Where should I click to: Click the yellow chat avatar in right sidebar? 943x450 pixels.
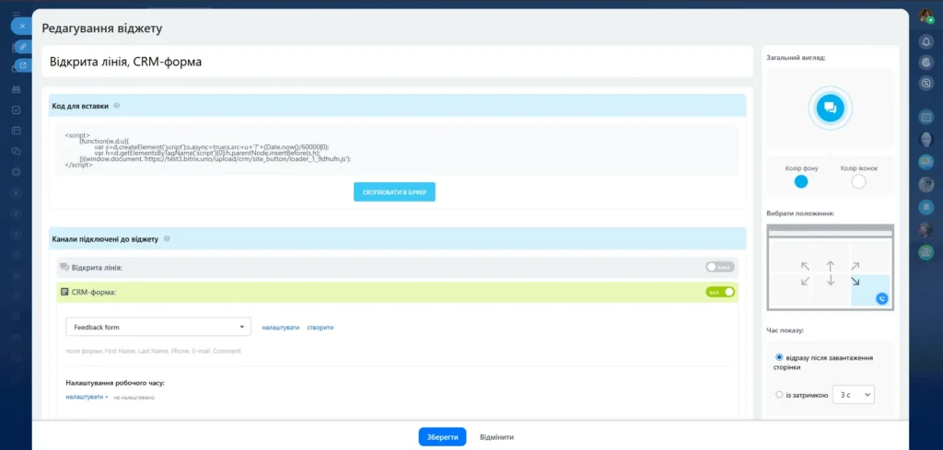tap(926, 162)
